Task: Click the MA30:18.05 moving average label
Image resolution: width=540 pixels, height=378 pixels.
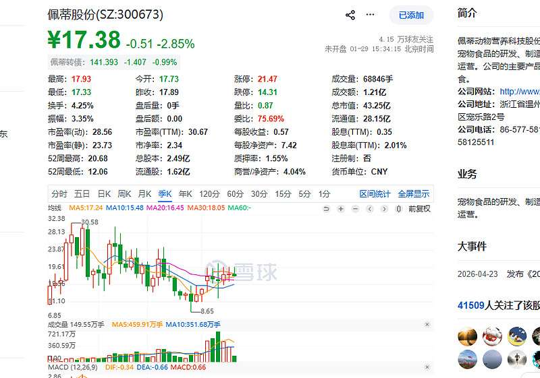Action: click(x=206, y=208)
